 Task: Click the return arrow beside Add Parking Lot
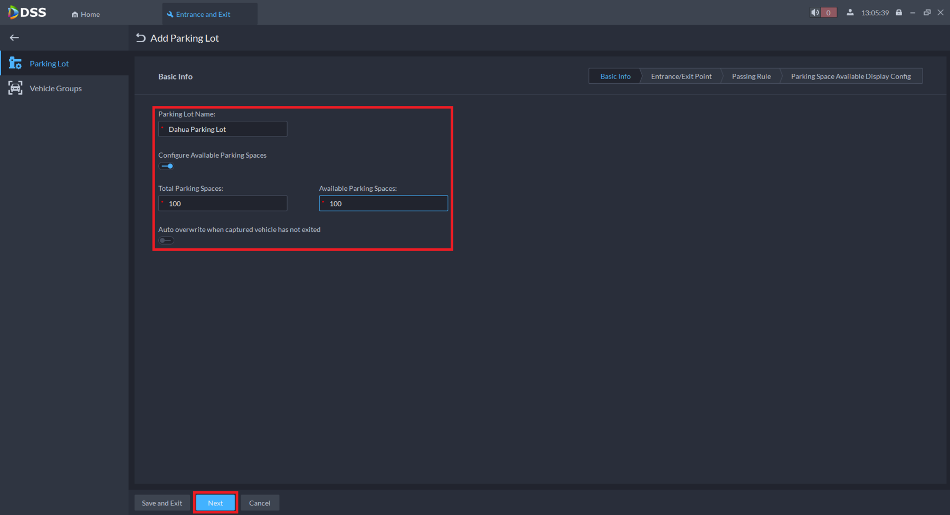tap(140, 38)
